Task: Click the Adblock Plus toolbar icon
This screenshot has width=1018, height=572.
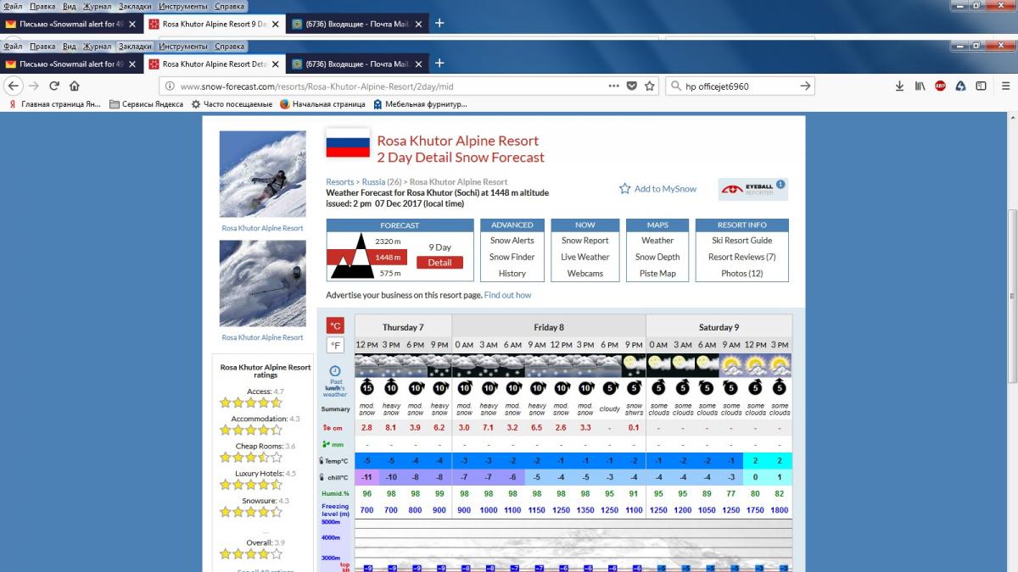Action: coord(940,86)
